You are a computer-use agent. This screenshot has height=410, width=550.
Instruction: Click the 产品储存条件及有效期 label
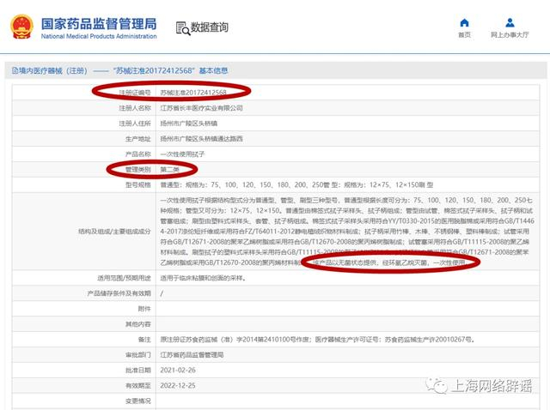[119, 293]
